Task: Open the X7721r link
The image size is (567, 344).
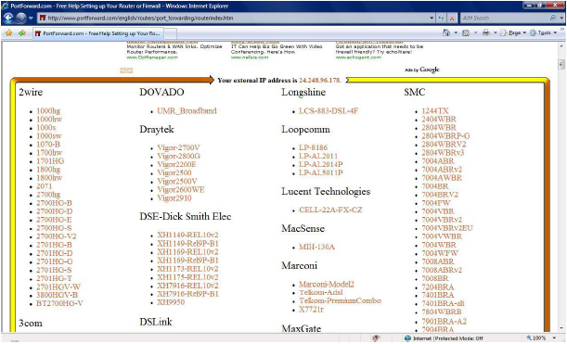Action: tap(312, 310)
